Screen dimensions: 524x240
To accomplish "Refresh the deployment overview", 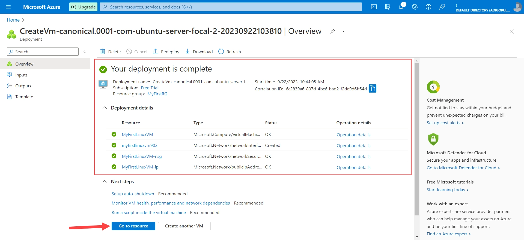I will [x=230, y=52].
